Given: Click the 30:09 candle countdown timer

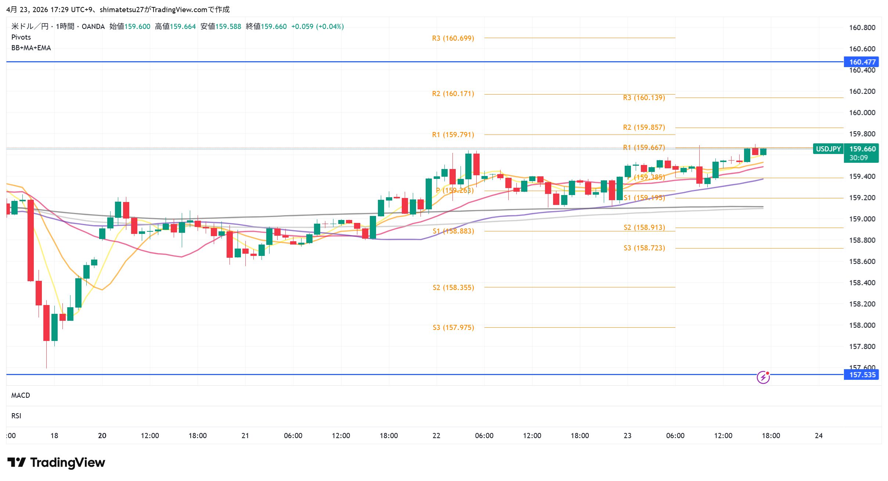Looking at the screenshot, I should coord(858,158).
